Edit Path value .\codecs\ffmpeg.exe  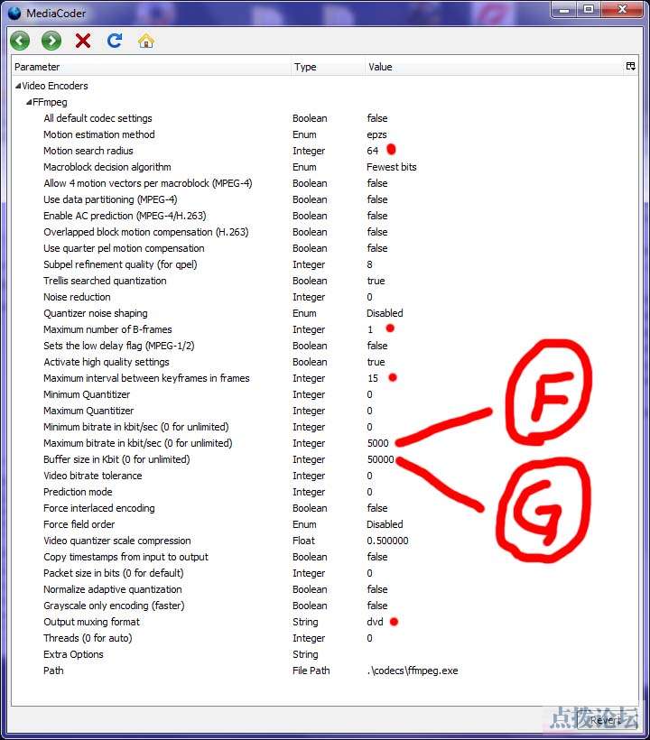[x=413, y=671]
